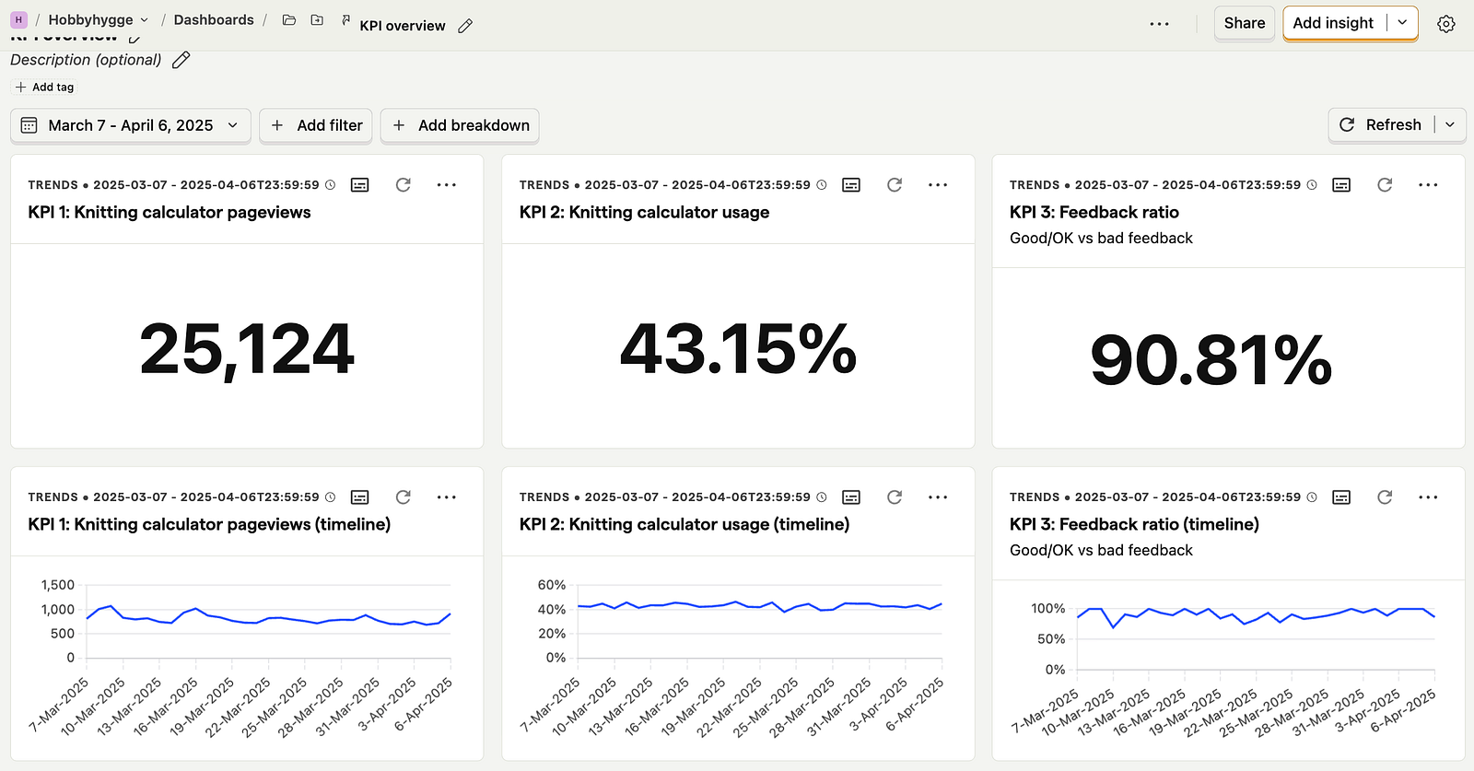Refresh the dashboard
The width and height of the screenshot is (1474, 771).
[1380, 125]
